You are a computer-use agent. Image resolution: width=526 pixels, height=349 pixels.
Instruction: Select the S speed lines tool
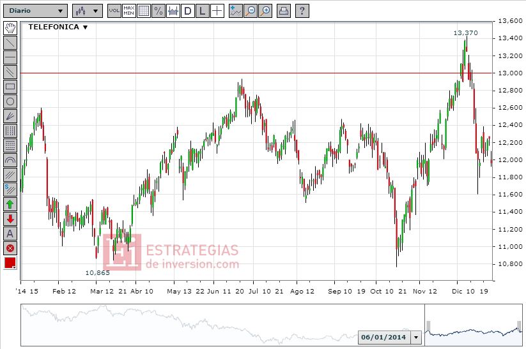[x=10, y=189]
